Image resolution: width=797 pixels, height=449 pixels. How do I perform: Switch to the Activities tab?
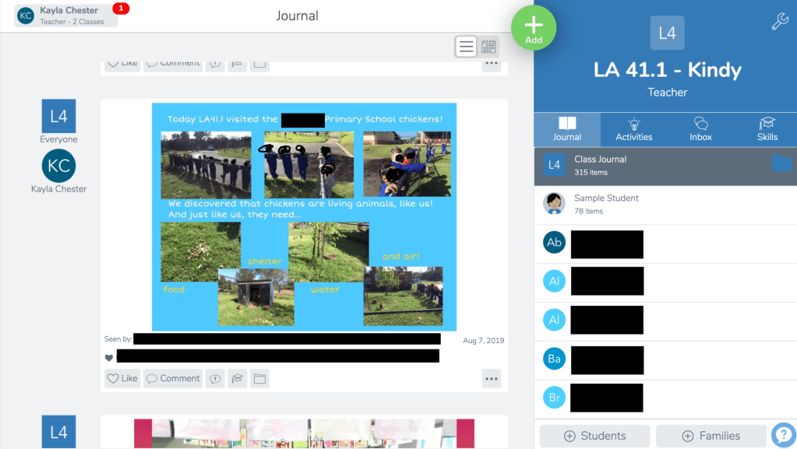pyautogui.click(x=633, y=129)
